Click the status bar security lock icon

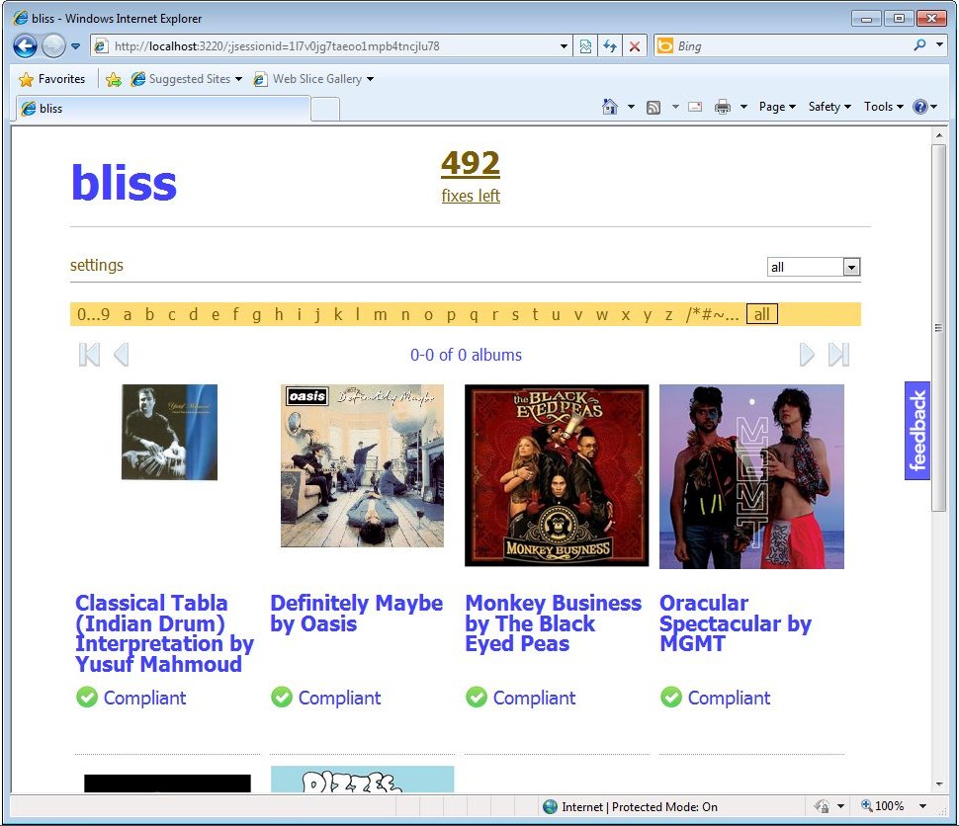point(822,806)
